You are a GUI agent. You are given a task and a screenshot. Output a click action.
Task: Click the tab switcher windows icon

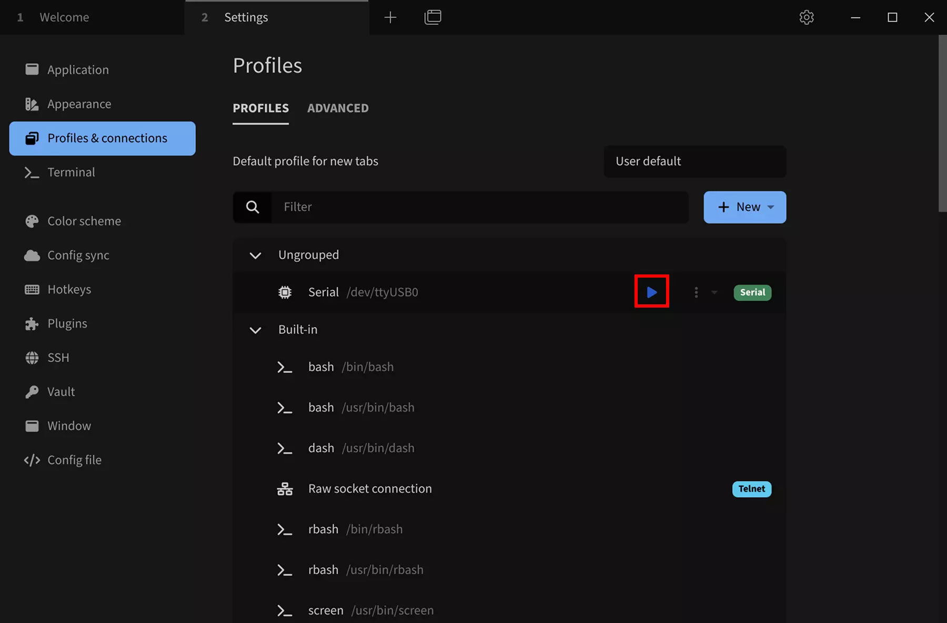coord(433,17)
